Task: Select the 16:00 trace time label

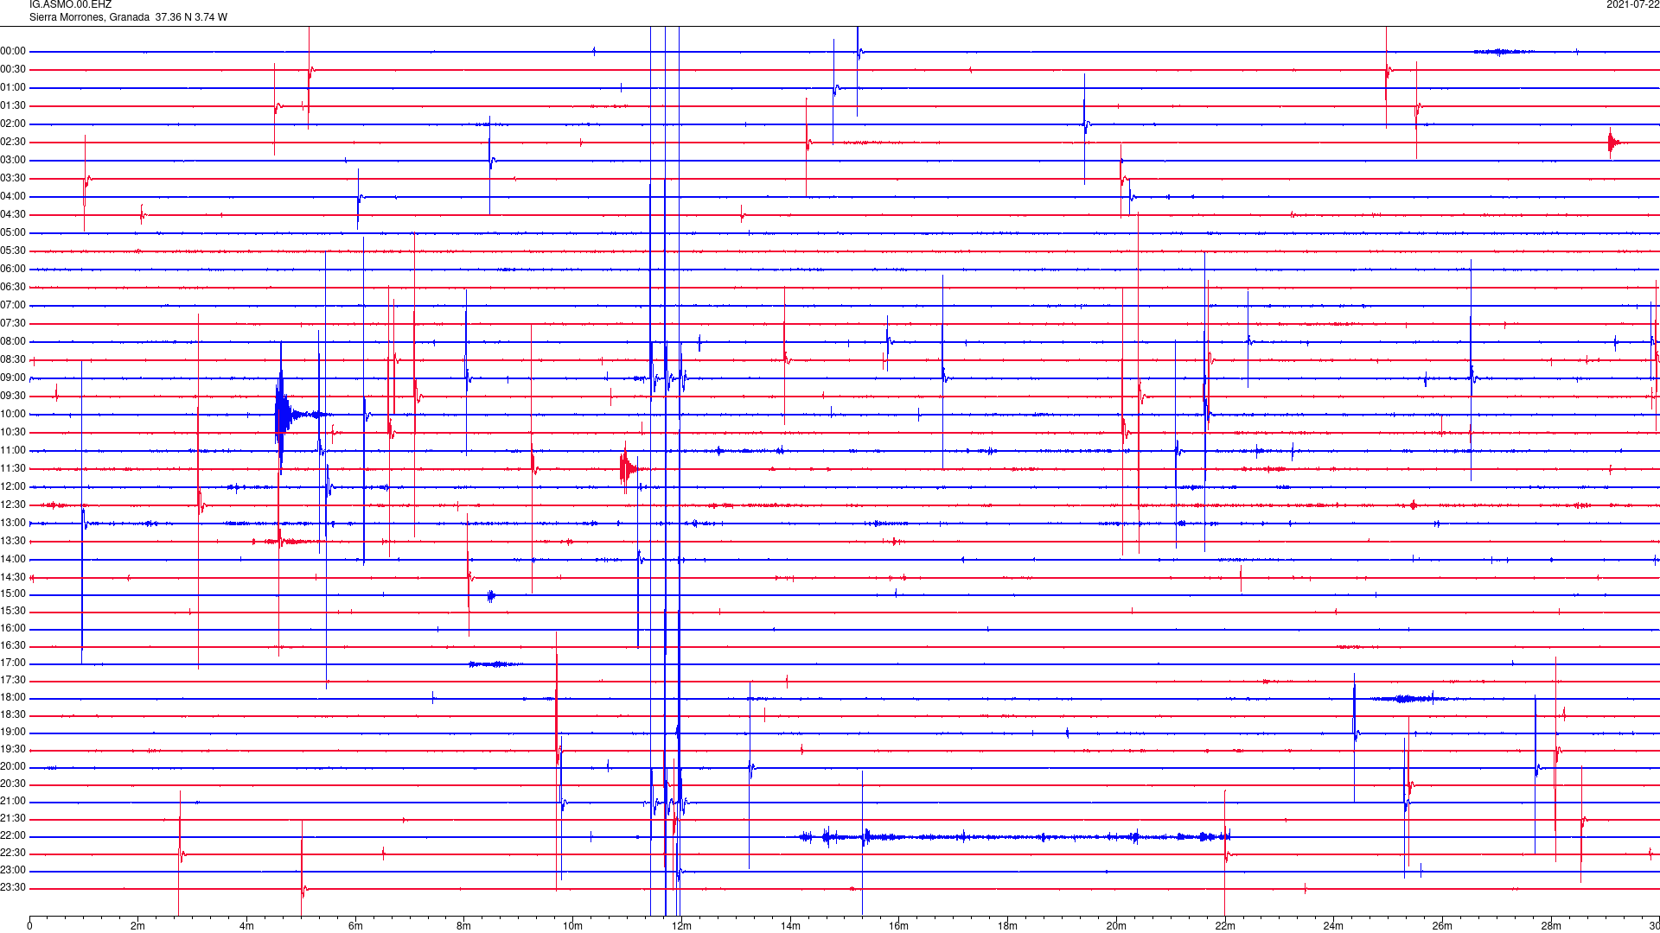Action: (13, 629)
